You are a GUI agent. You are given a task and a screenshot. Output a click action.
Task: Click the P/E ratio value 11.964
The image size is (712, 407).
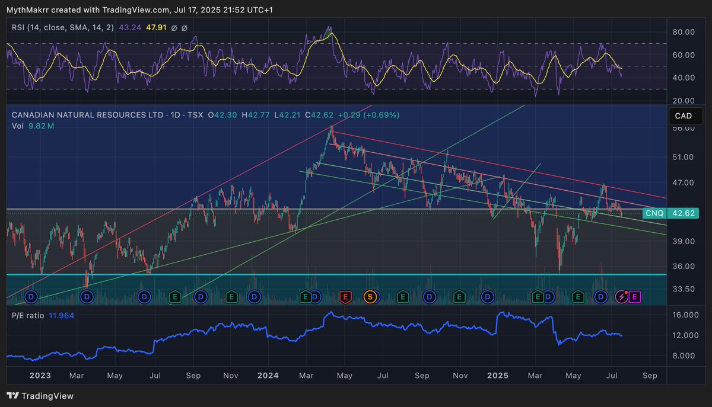(62, 316)
